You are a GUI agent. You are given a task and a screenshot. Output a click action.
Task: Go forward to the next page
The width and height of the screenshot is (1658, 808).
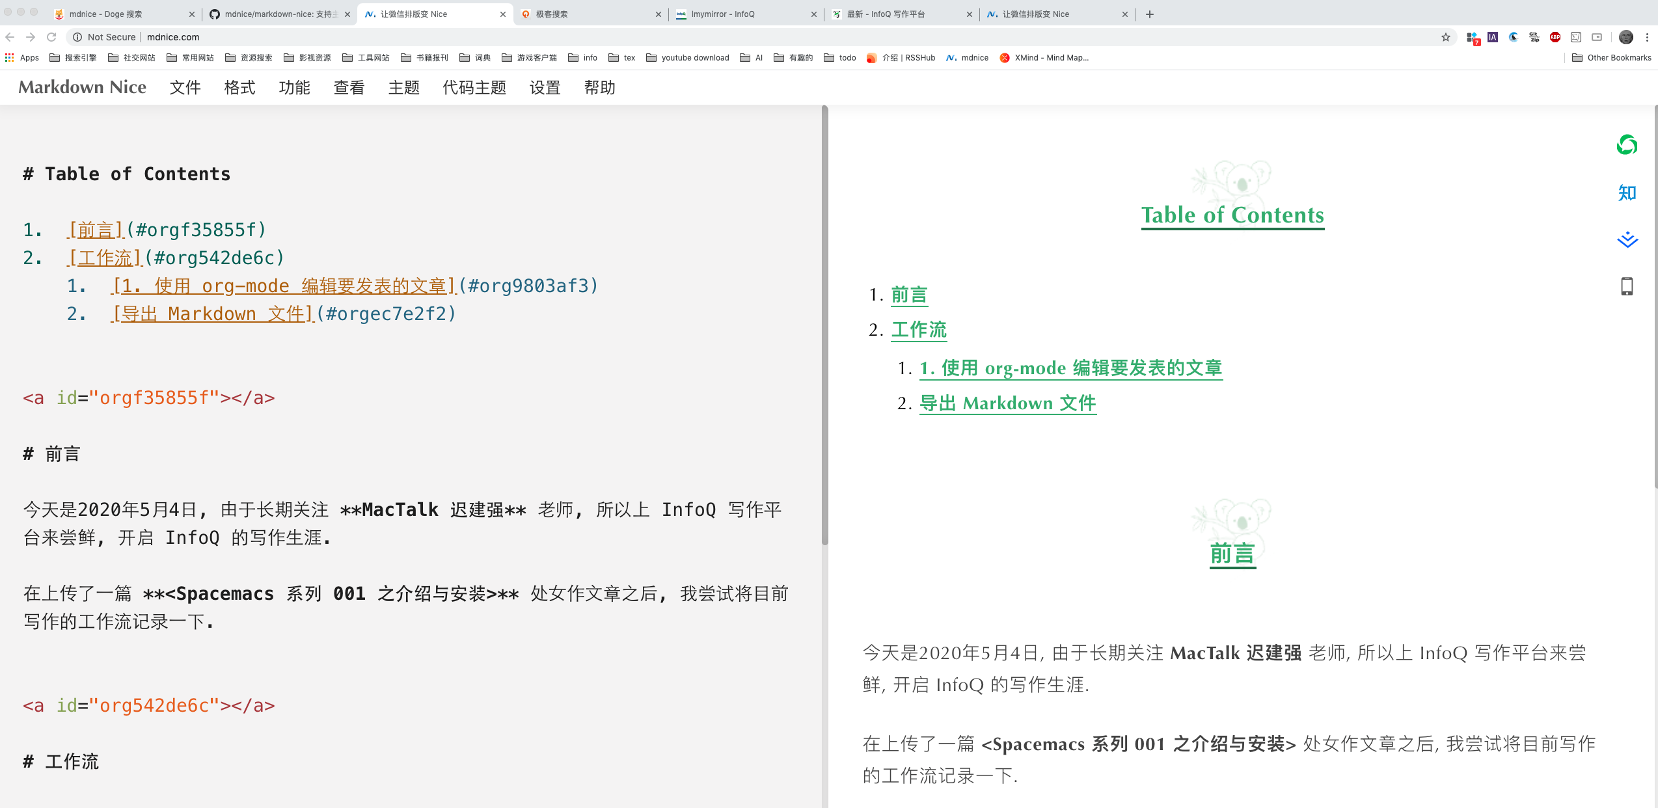click(31, 37)
